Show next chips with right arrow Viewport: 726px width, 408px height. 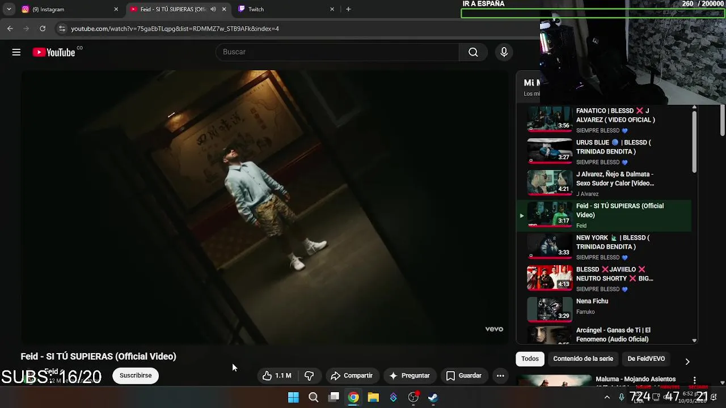tap(687, 361)
